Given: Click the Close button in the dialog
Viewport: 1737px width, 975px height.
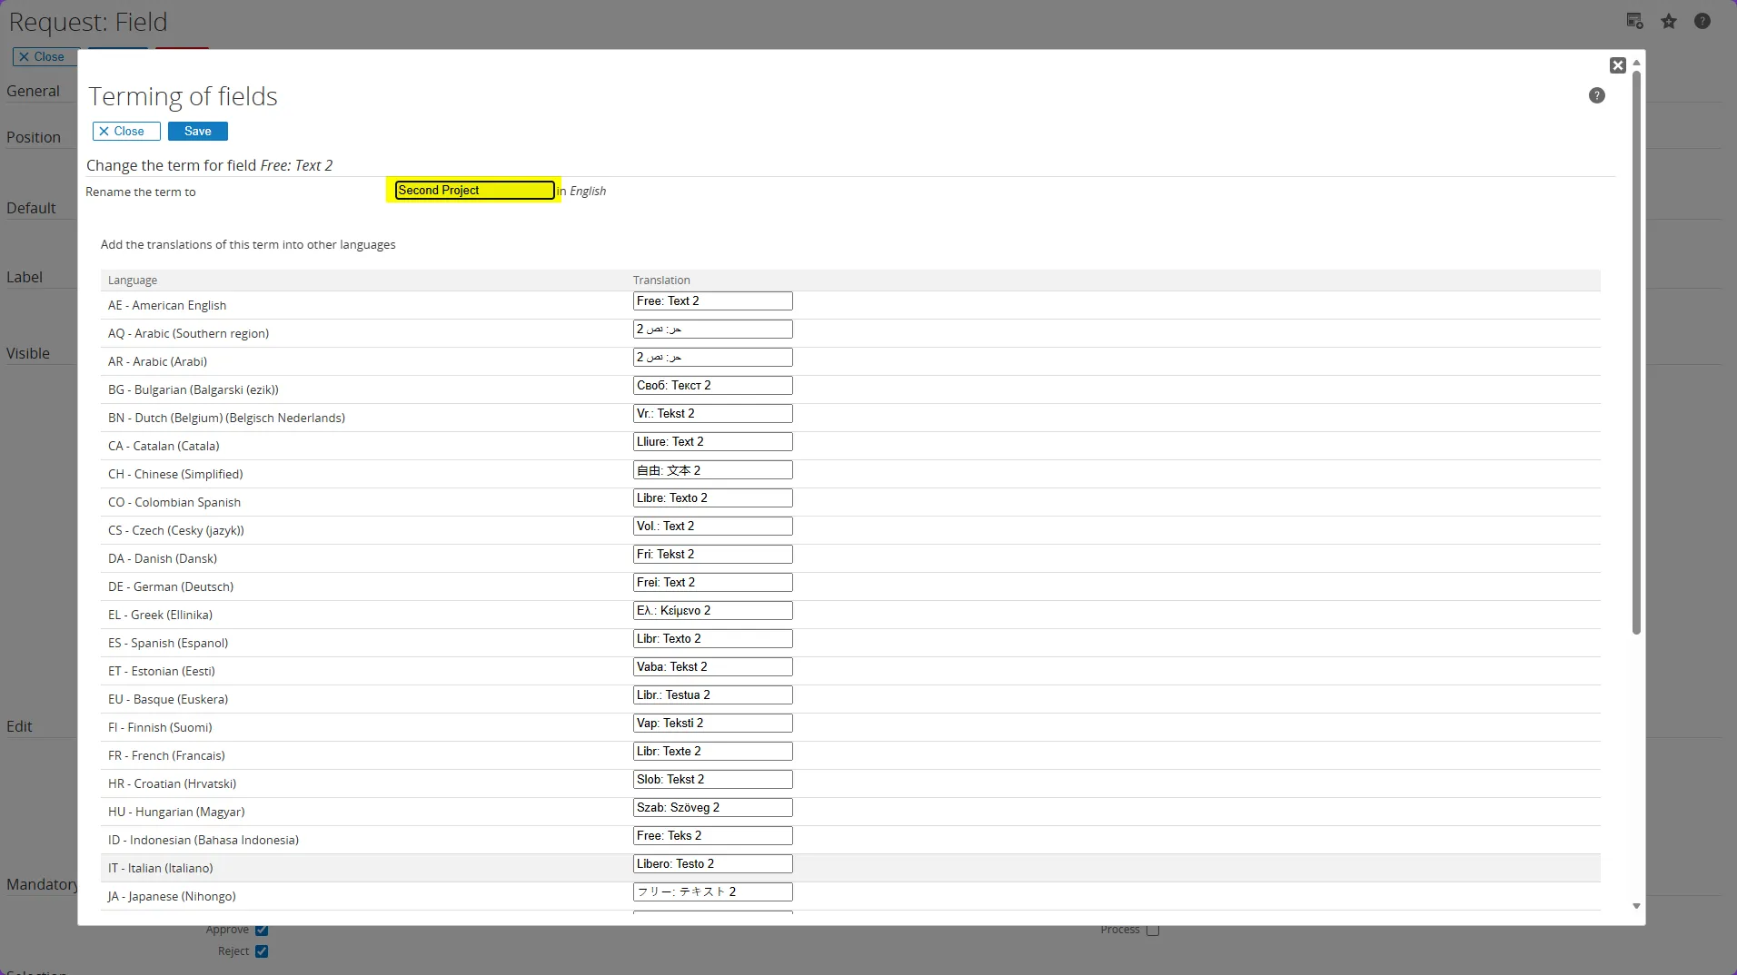Looking at the screenshot, I should 126,132.
